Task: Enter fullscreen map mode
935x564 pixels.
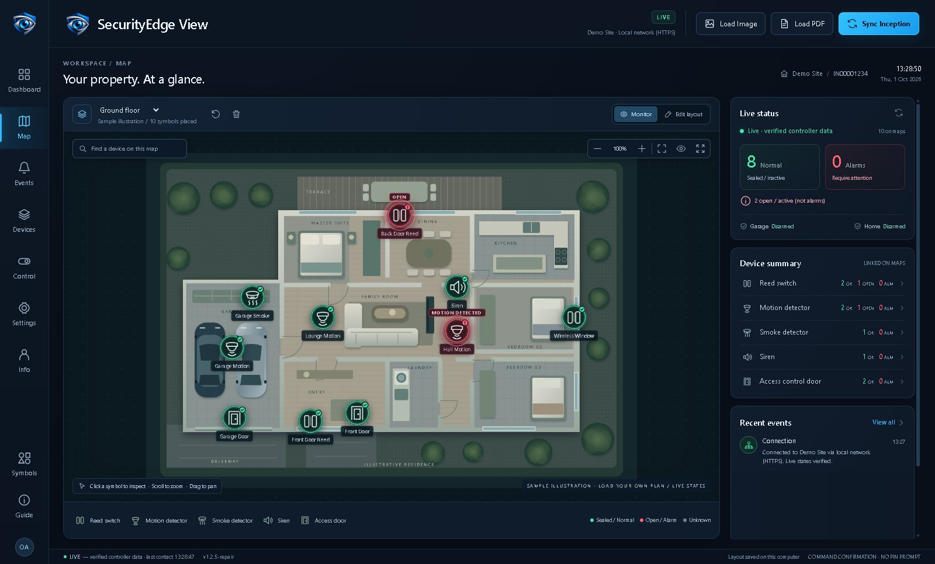Action: click(700, 149)
